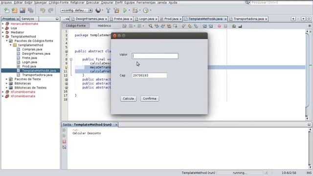Click the Valor input field

click(155, 56)
